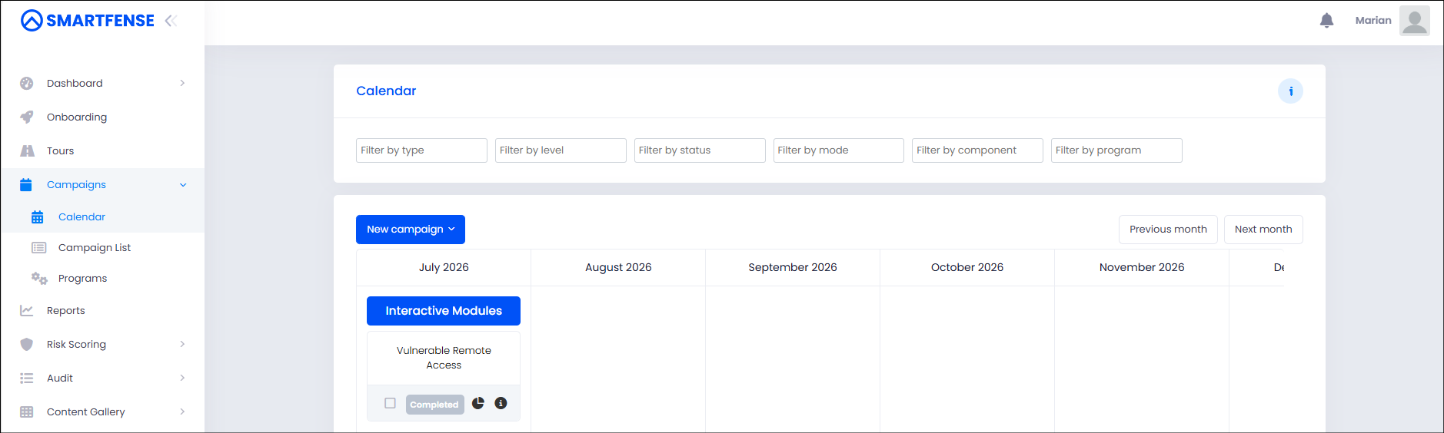The image size is (1444, 433).
Task: Click the SMARTFENSE logo
Action: coord(88,21)
